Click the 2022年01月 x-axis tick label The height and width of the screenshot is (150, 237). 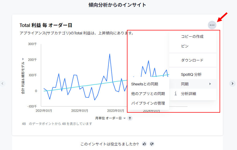pos(80,110)
